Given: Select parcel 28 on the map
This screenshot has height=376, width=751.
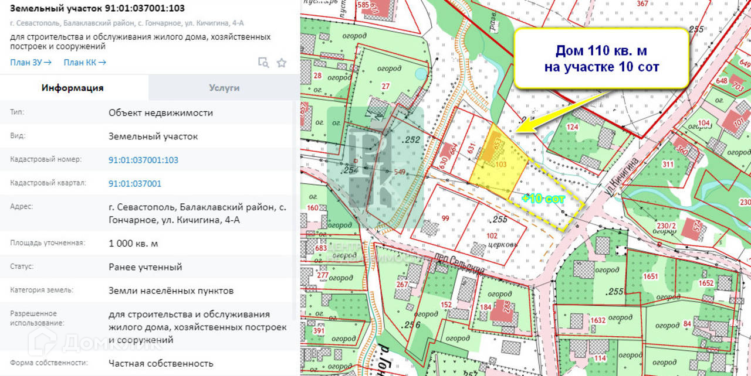Looking at the screenshot, I should pyautogui.click(x=317, y=76).
